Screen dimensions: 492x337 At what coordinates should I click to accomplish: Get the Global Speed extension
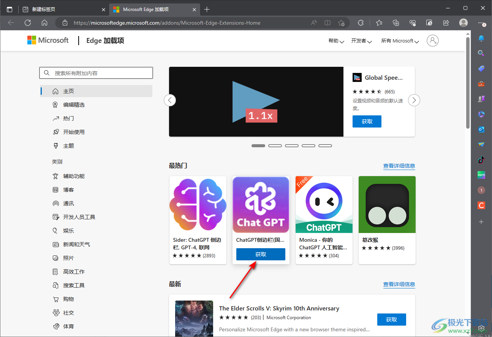[367, 121]
